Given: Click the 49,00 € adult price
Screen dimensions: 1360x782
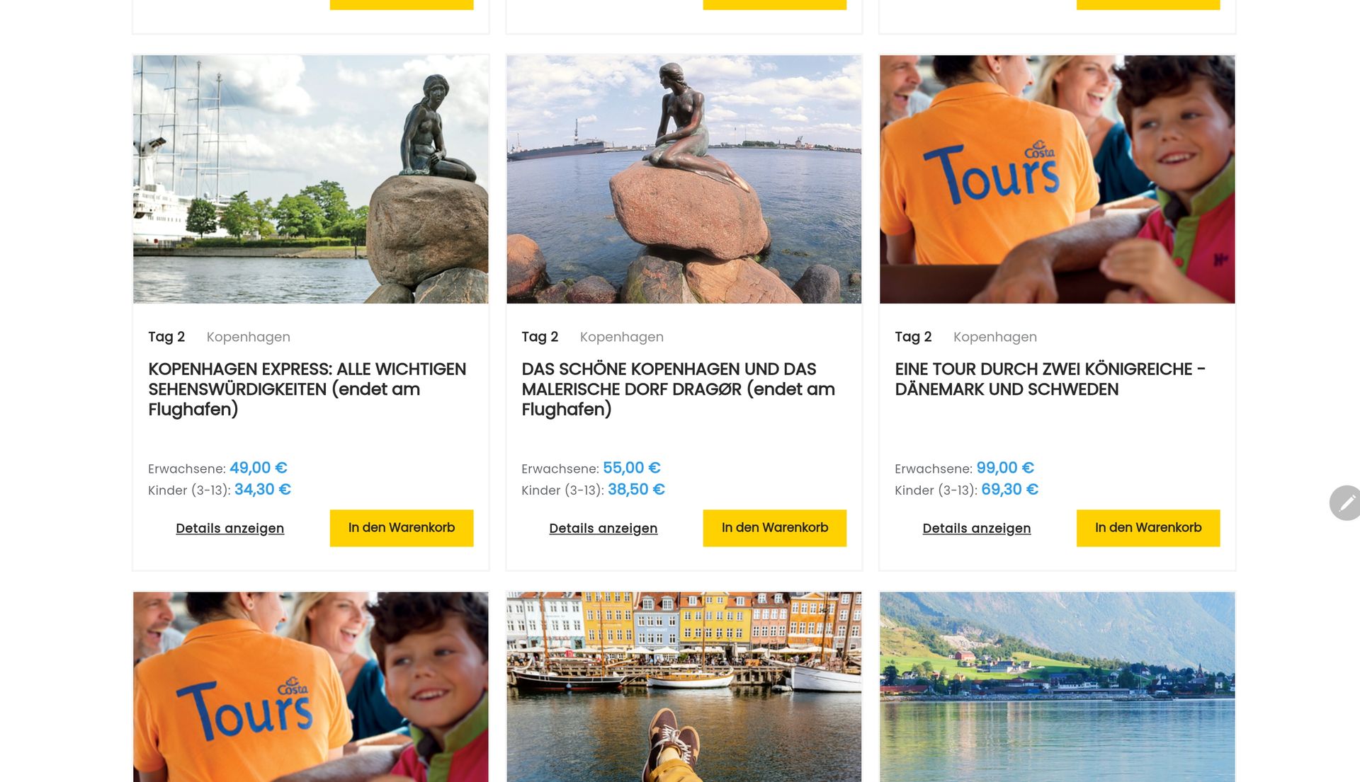Looking at the screenshot, I should (259, 468).
